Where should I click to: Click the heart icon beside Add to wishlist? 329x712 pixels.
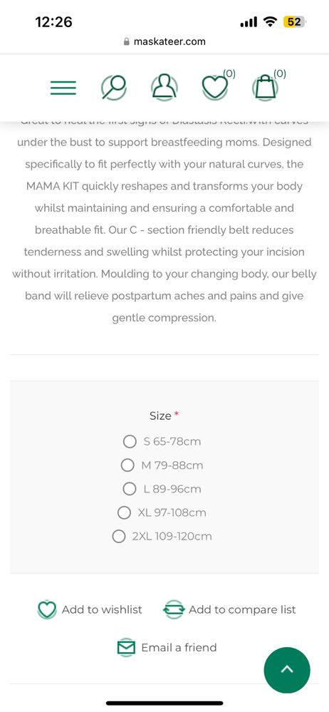pyautogui.click(x=47, y=610)
